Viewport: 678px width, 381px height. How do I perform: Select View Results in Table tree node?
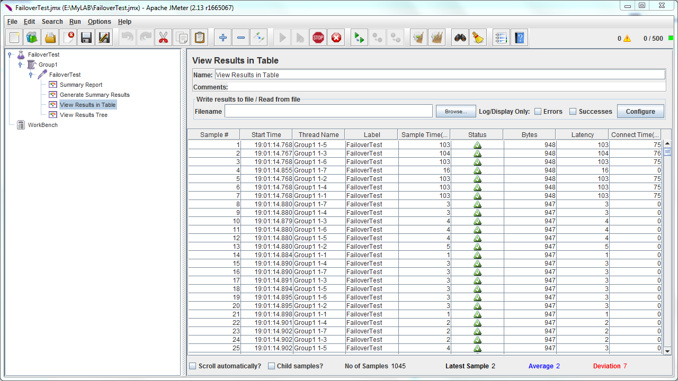coord(87,105)
